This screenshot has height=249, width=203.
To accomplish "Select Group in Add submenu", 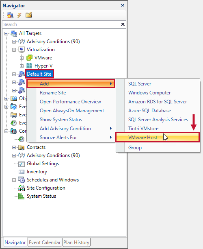I will (x=158, y=148).
